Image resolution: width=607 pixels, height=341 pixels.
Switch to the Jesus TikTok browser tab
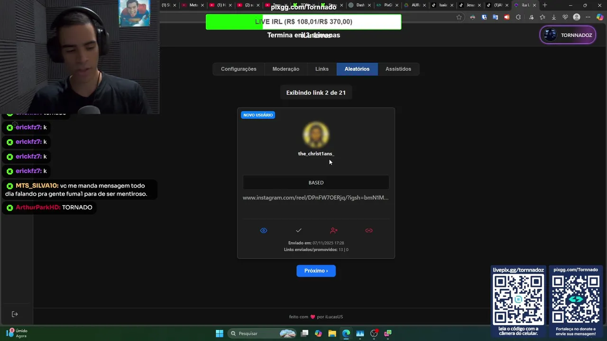pyautogui.click(x=470, y=5)
